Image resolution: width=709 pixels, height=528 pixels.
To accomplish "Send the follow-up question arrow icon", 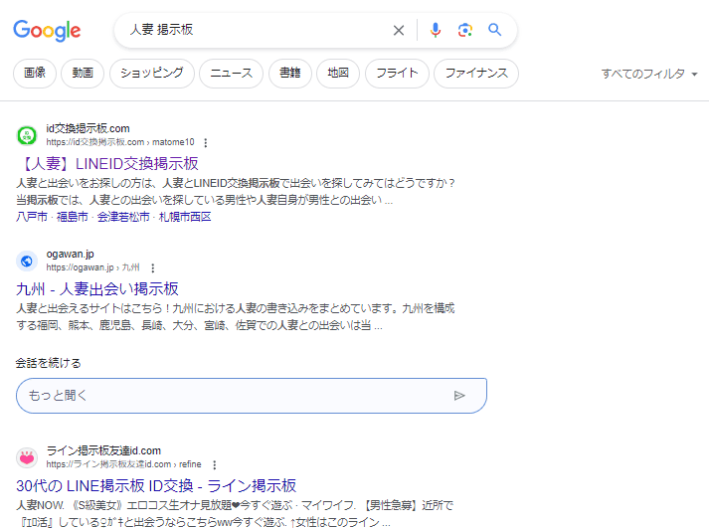I will 459,395.
